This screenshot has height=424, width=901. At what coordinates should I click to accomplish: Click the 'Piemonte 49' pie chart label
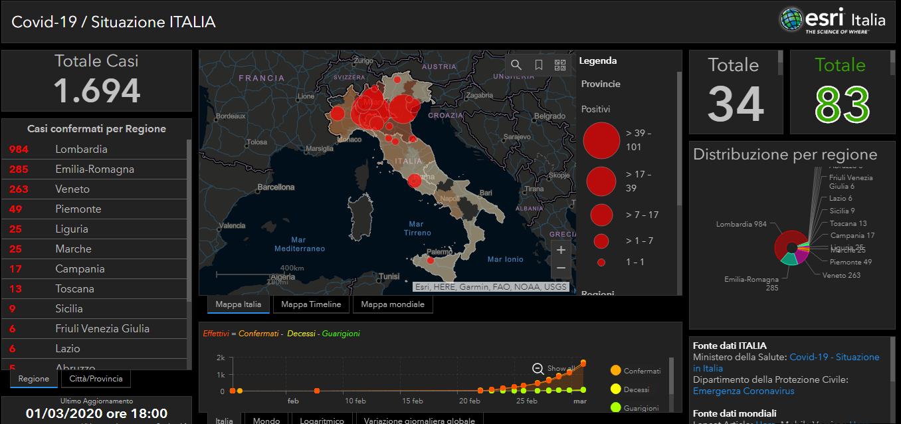(851, 262)
